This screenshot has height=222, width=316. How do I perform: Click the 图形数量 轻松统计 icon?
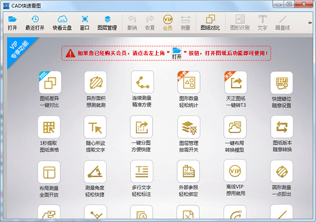coord(189,82)
